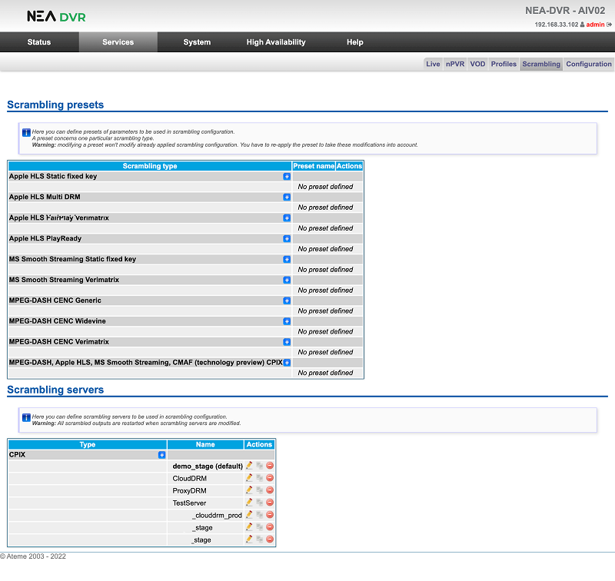Open the Help menu
Screen dimensions: 615x581
pyautogui.click(x=354, y=42)
